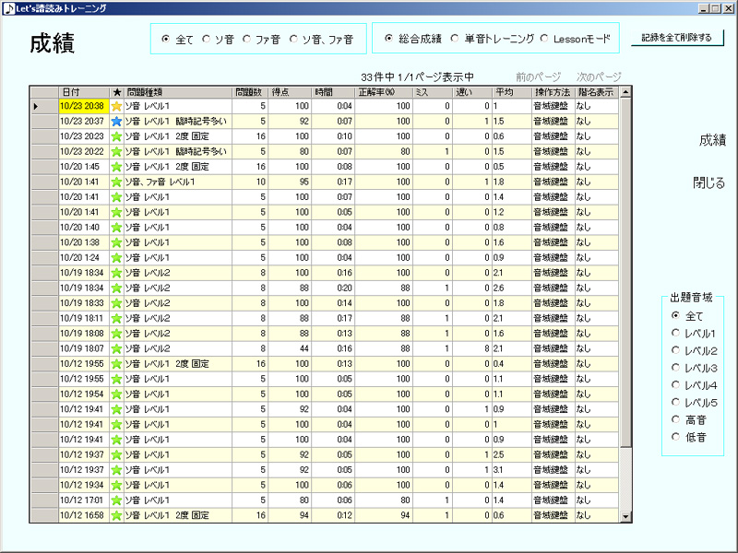Click the 10/12 17:01 date cell
The image size is (738, 553).
(x=84, y=500)
